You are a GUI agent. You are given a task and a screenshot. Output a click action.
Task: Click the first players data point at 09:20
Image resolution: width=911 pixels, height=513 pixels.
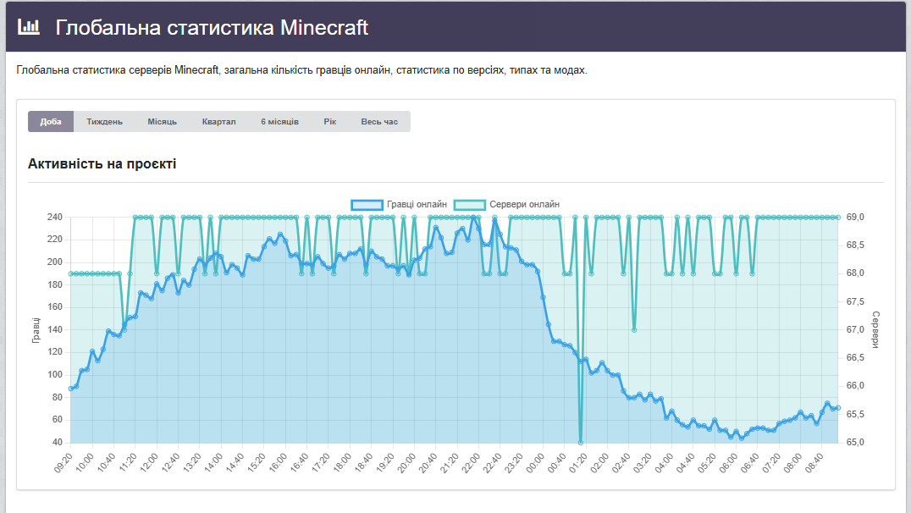click(x=71, y=389)
